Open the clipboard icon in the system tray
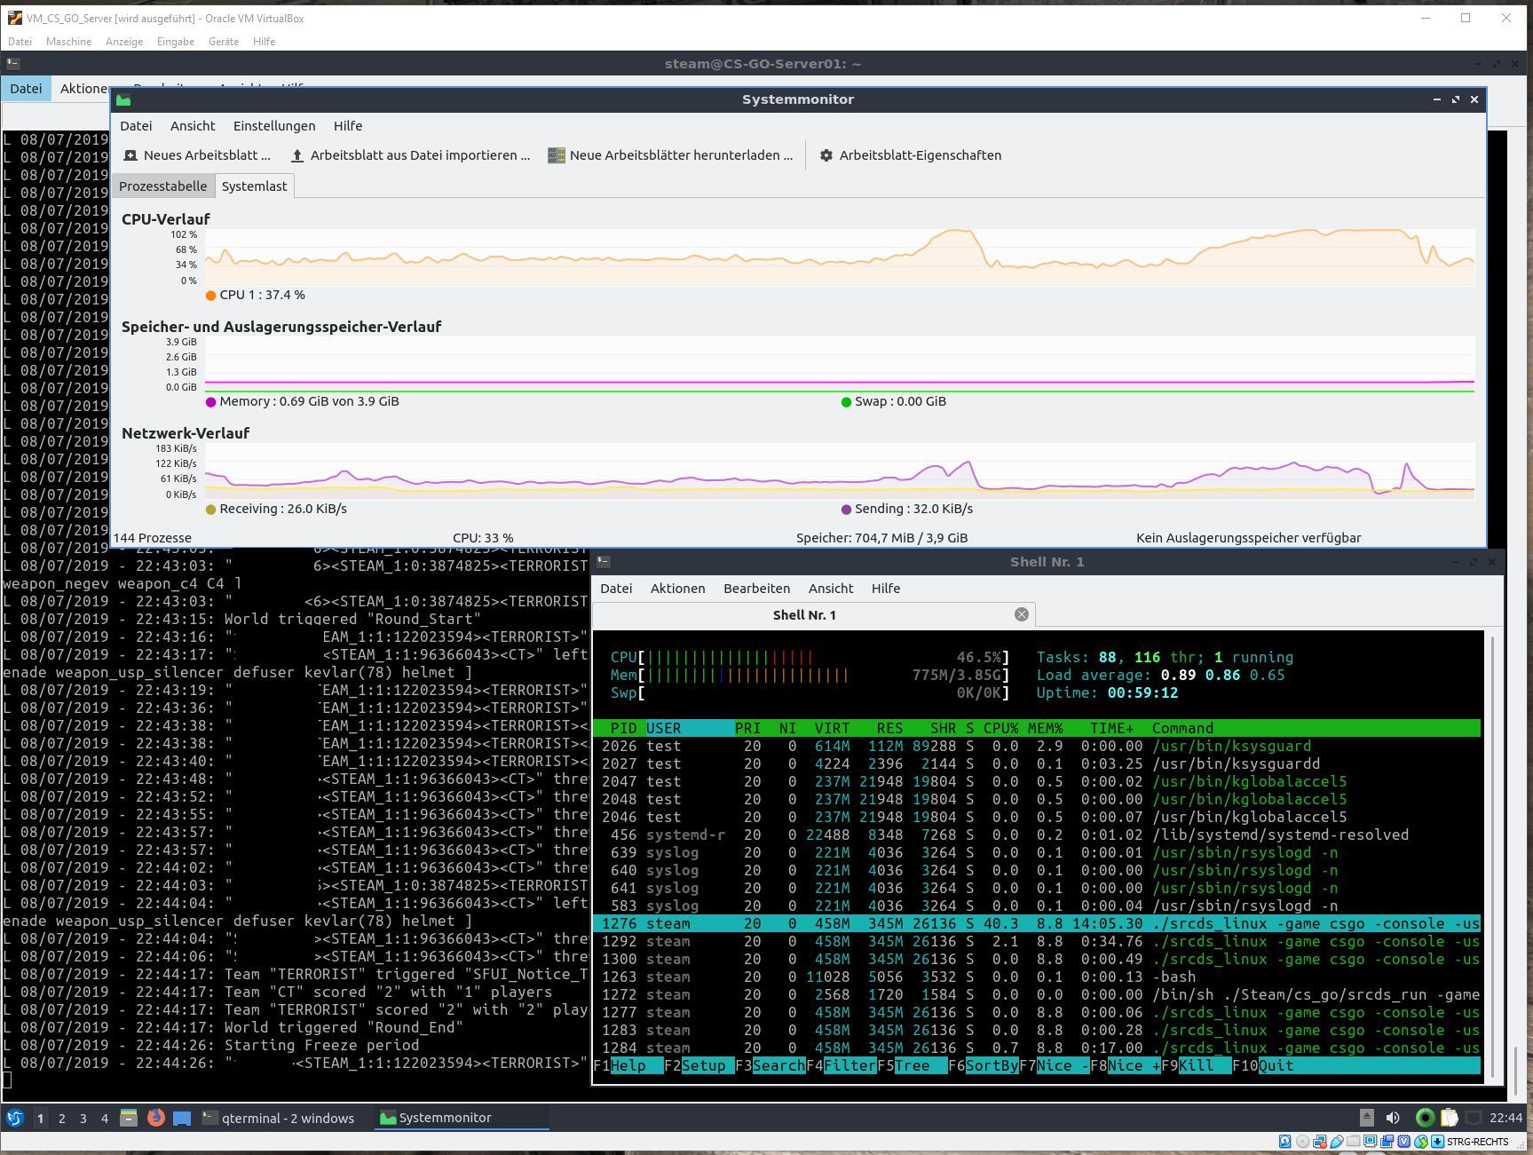1533x1155 pixels. pyautogui.click(x=1450, y=1119)
